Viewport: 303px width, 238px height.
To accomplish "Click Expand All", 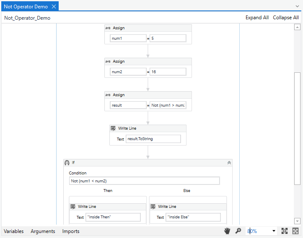I will click(x=257, y=18).
